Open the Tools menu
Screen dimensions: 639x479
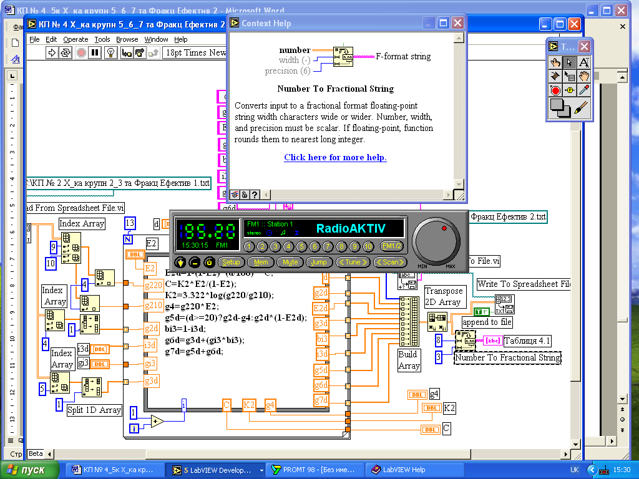pyautogui.click(x=102, y=39)
